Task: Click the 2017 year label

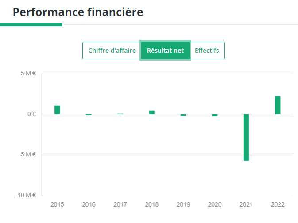Action: point(120,204)
